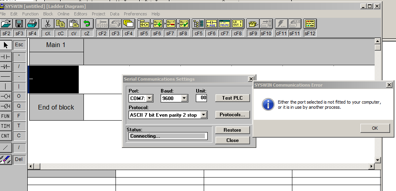Paste from clipboard using the clipboard icon

pyautogui.click(x=74, y=24)
